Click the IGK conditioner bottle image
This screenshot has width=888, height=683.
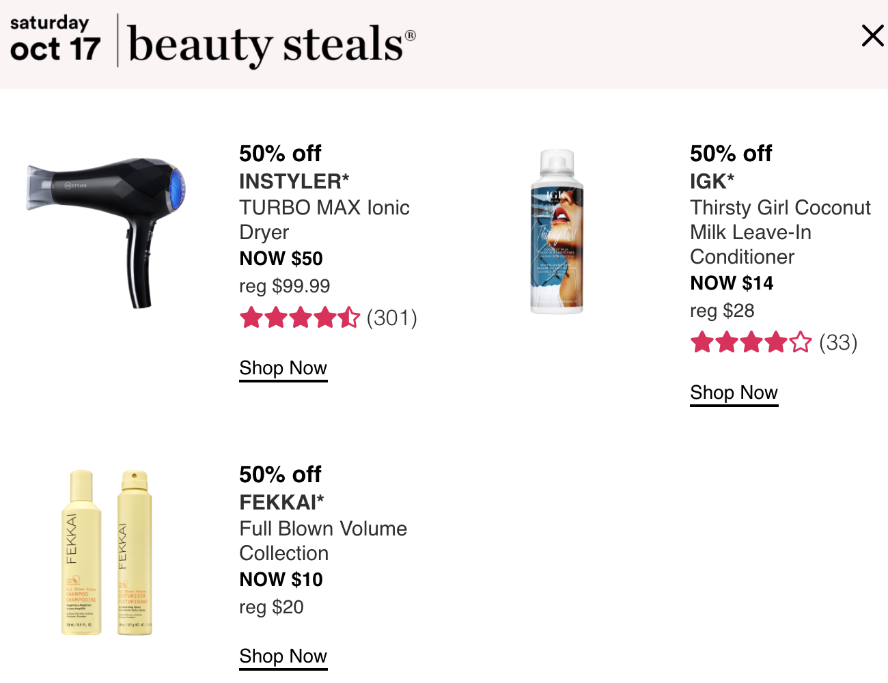tap(557, 232)
